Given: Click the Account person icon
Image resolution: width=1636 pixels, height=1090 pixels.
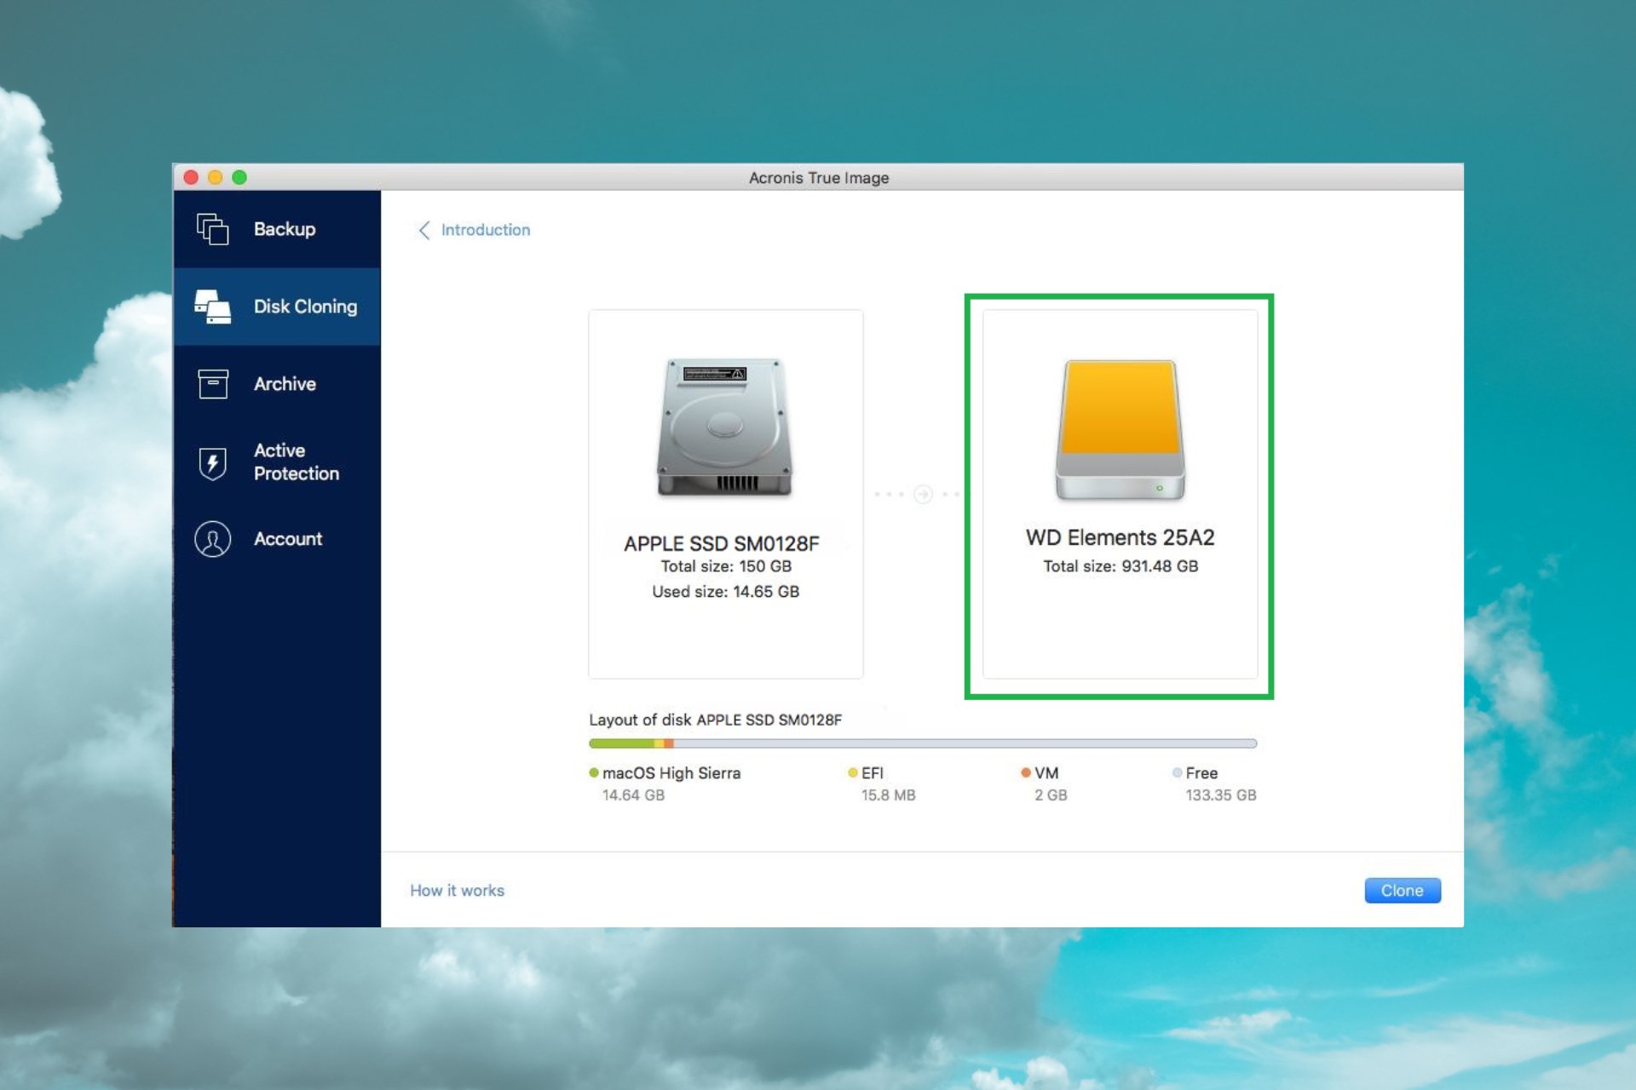Looking at the screenshot, I should (x=213, y=539).
